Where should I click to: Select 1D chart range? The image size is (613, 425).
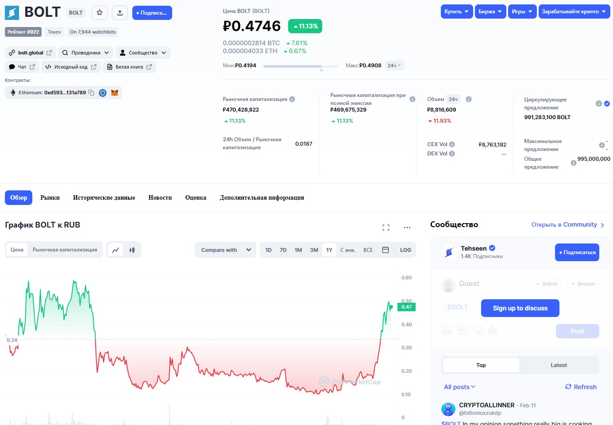point(268,250)
